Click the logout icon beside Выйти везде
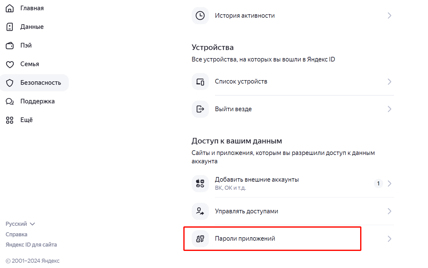Image resolution: width=428 pixels, height=268 pixels. click(x=200, y=109)
